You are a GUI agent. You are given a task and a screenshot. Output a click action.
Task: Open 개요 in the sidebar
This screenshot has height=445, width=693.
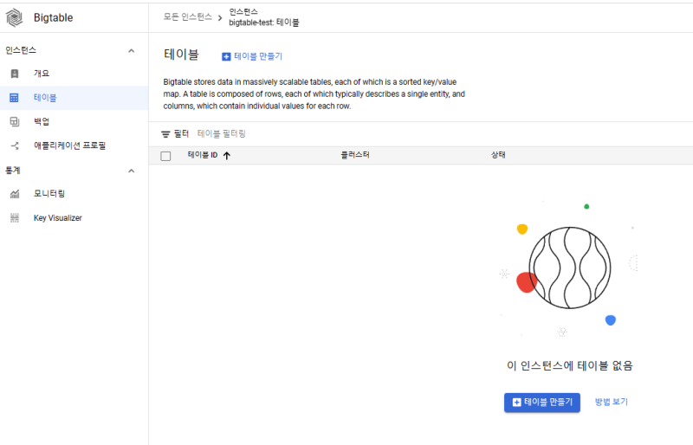[x=74, y=74]
